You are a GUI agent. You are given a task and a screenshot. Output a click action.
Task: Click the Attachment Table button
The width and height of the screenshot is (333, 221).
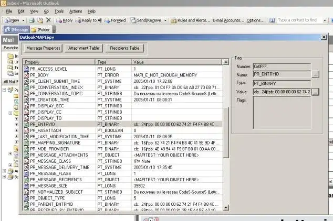click(84, 48)
